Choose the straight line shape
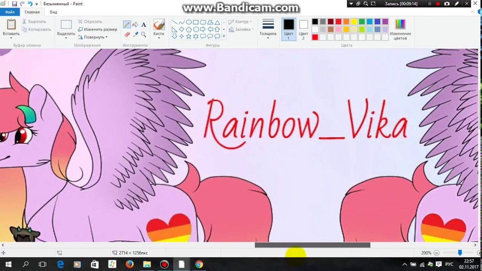 click(174, 22)
